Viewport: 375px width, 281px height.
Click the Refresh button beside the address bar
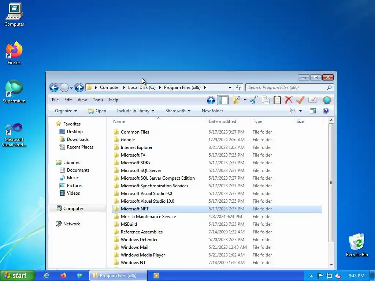tap(238, 88)
